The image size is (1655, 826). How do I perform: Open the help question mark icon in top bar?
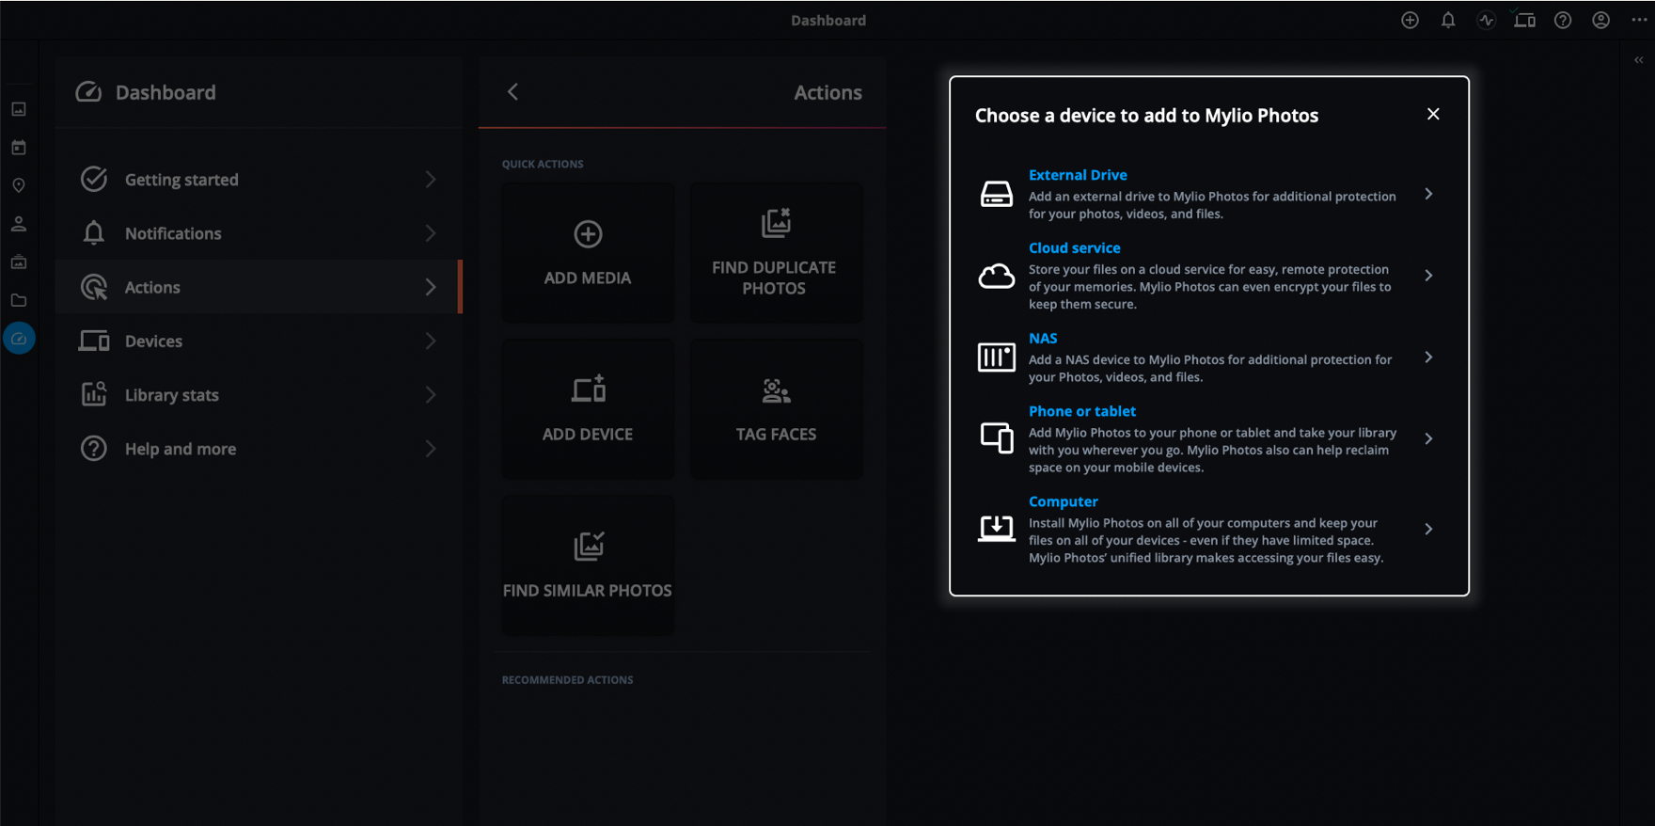1563,21
